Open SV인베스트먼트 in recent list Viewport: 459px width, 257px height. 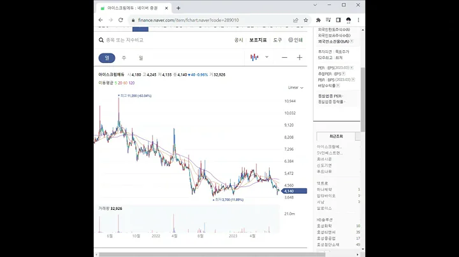[330, 153]
